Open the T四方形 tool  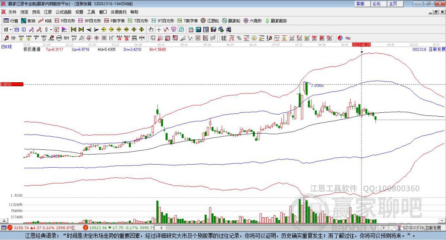pyautogui.click(x=138, y=21)
